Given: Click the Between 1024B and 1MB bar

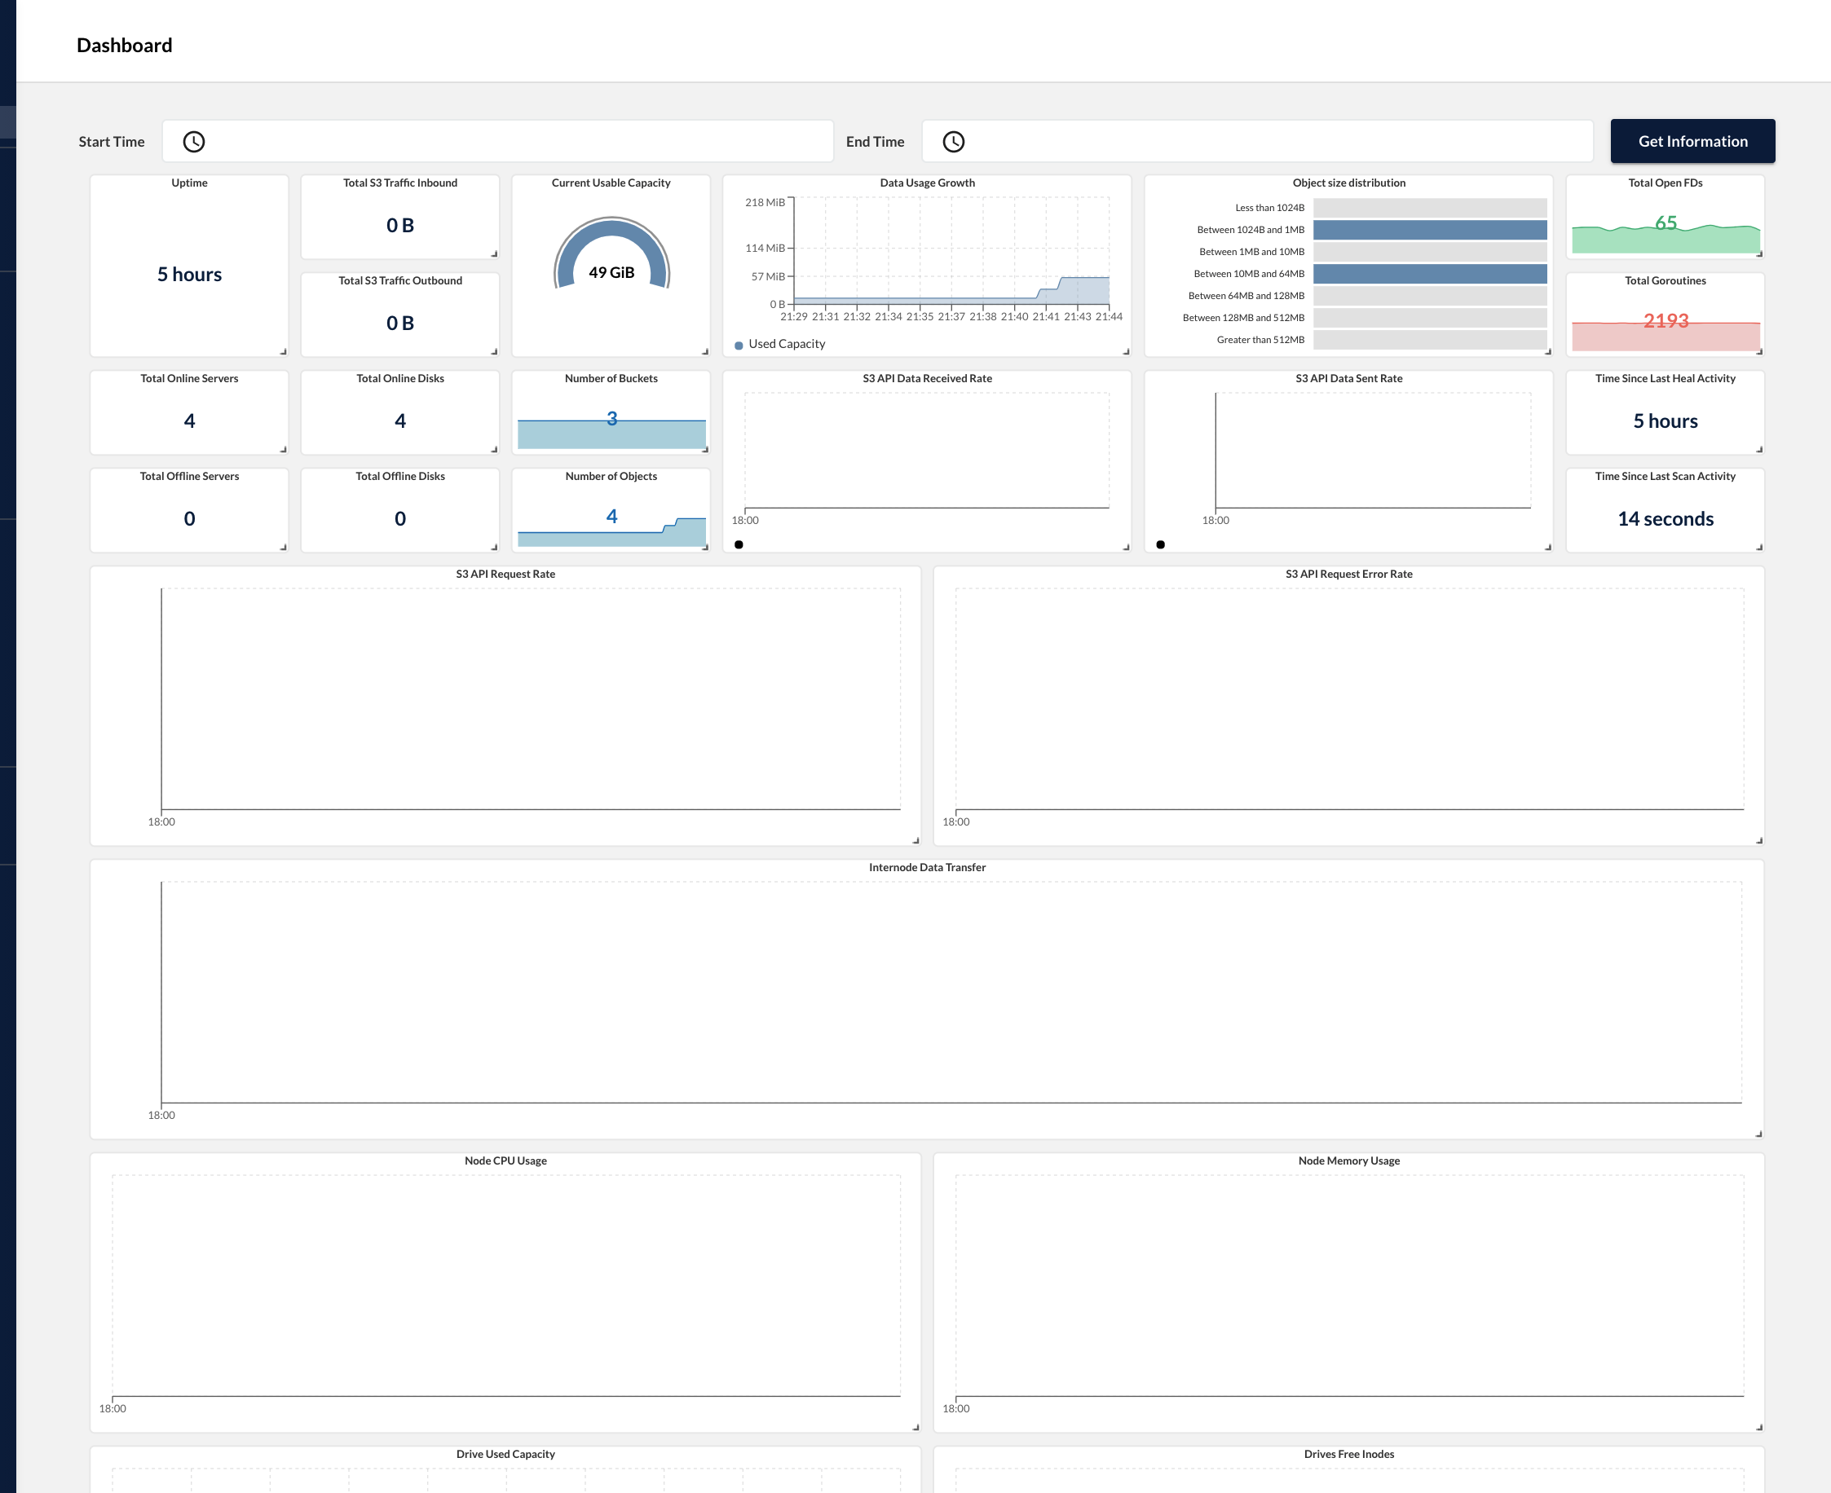Looking at the screenshot, I should [1430, 230].
